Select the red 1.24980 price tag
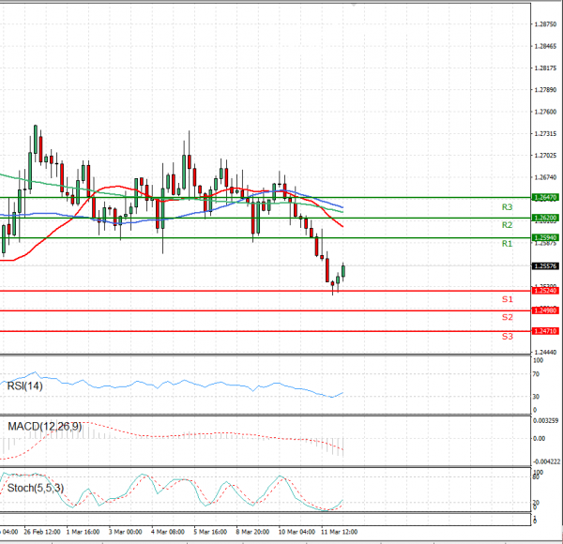563x544 pixels. point(545,310)
